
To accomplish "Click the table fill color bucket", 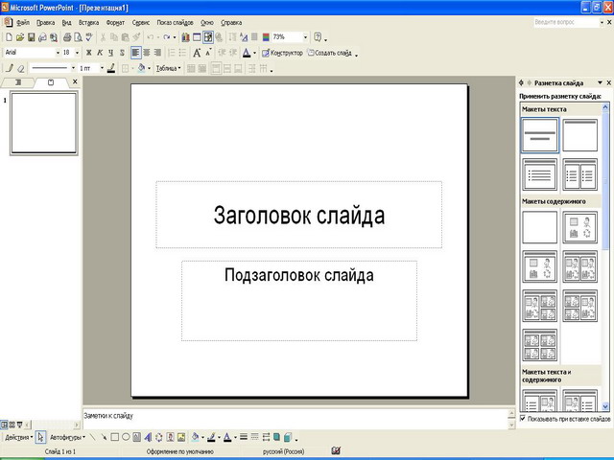I will tap(141, 68).
